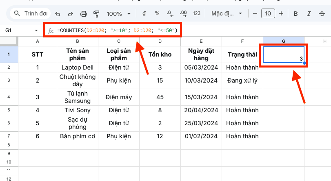Decrease decimal places icon
331x181 pixels.
click(x=170, y=14)
